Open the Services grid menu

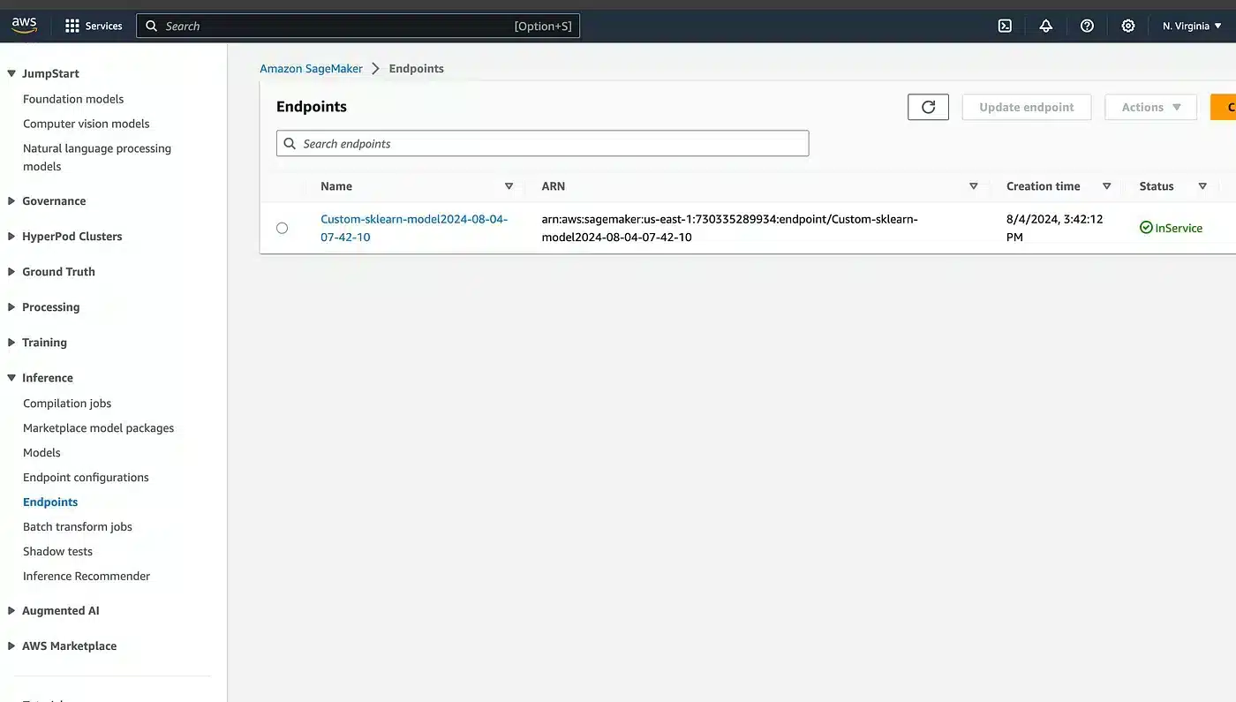(72, 26)
